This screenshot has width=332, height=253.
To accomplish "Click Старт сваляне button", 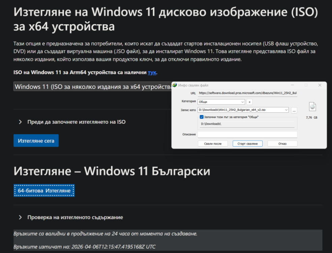I will point(247,144).
